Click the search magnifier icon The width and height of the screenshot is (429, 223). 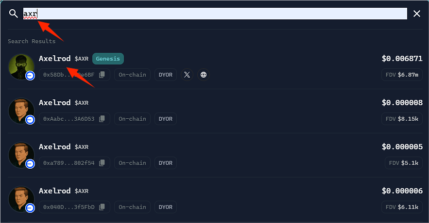(13, 14)
